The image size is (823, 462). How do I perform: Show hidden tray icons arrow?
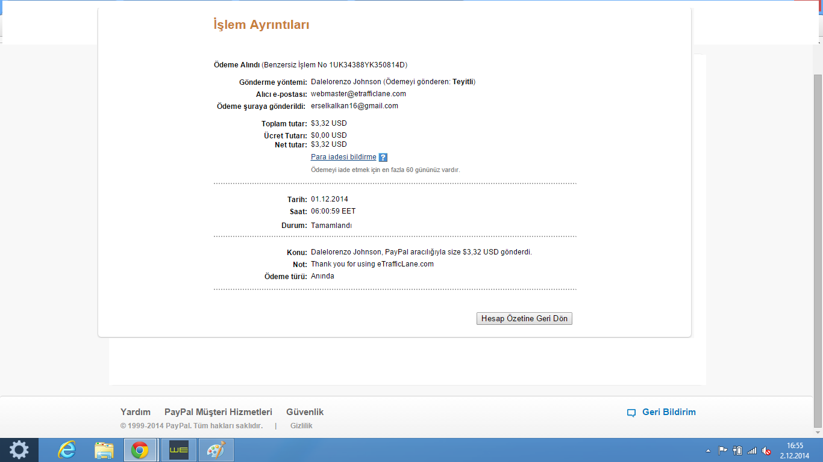coord(708,451)
